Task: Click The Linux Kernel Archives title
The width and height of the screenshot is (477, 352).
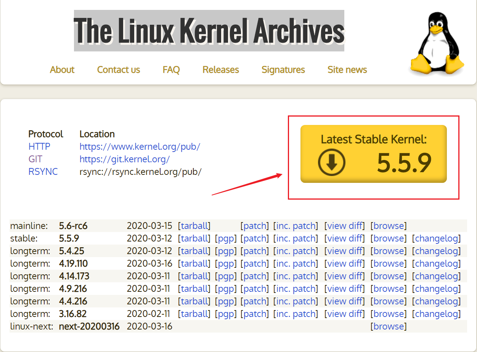Action: click(x=209, y=30)
